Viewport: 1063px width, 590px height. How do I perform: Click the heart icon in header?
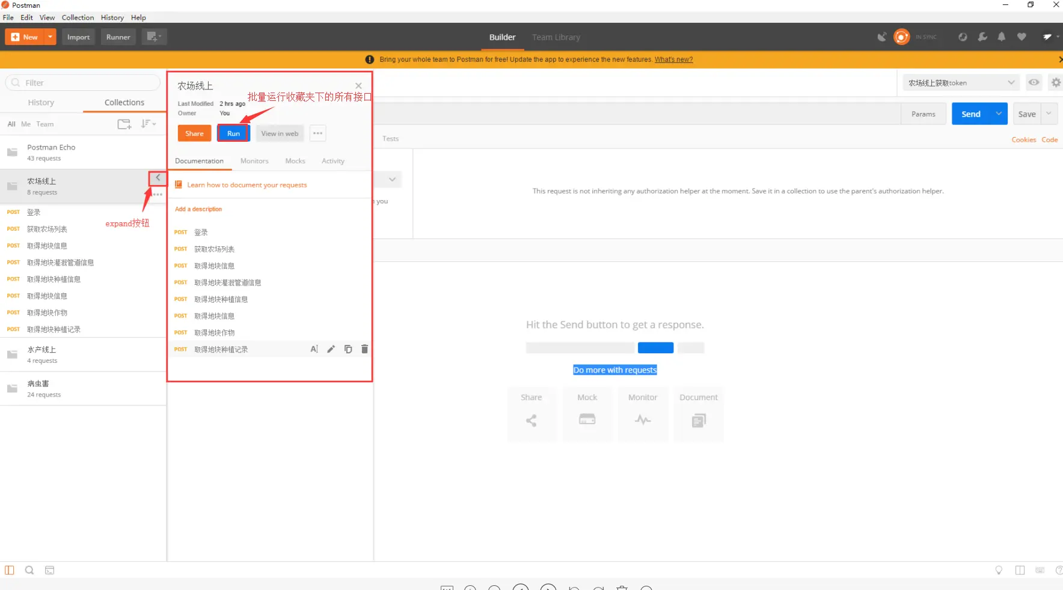click(1022, 37)
